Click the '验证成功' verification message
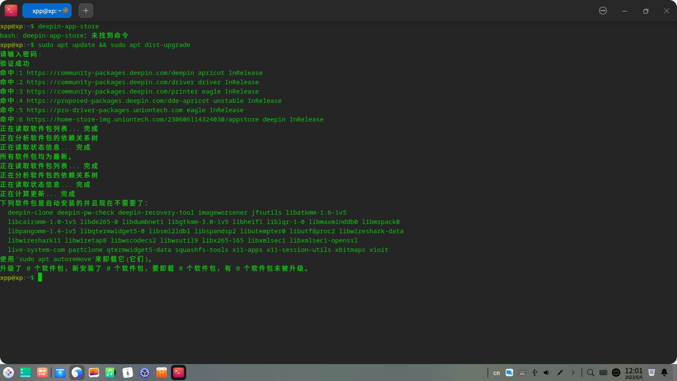This screenshot has height=381, width=677. pyautogui.click(x=15, y=63)
